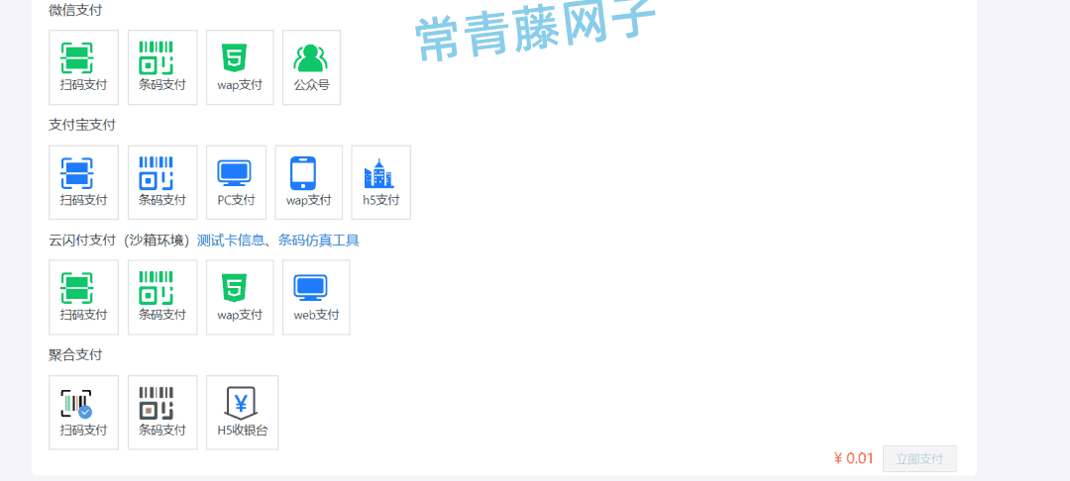Screen dimensions: 1070x481
Task: Open the H5收银台 option
Action: (243, 412)
